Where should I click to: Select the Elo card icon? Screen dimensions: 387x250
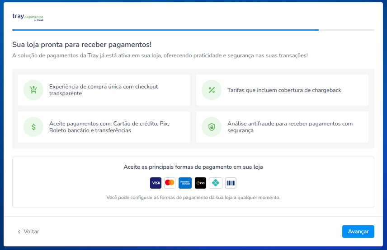pyautogui.click(x=200, y=183)
